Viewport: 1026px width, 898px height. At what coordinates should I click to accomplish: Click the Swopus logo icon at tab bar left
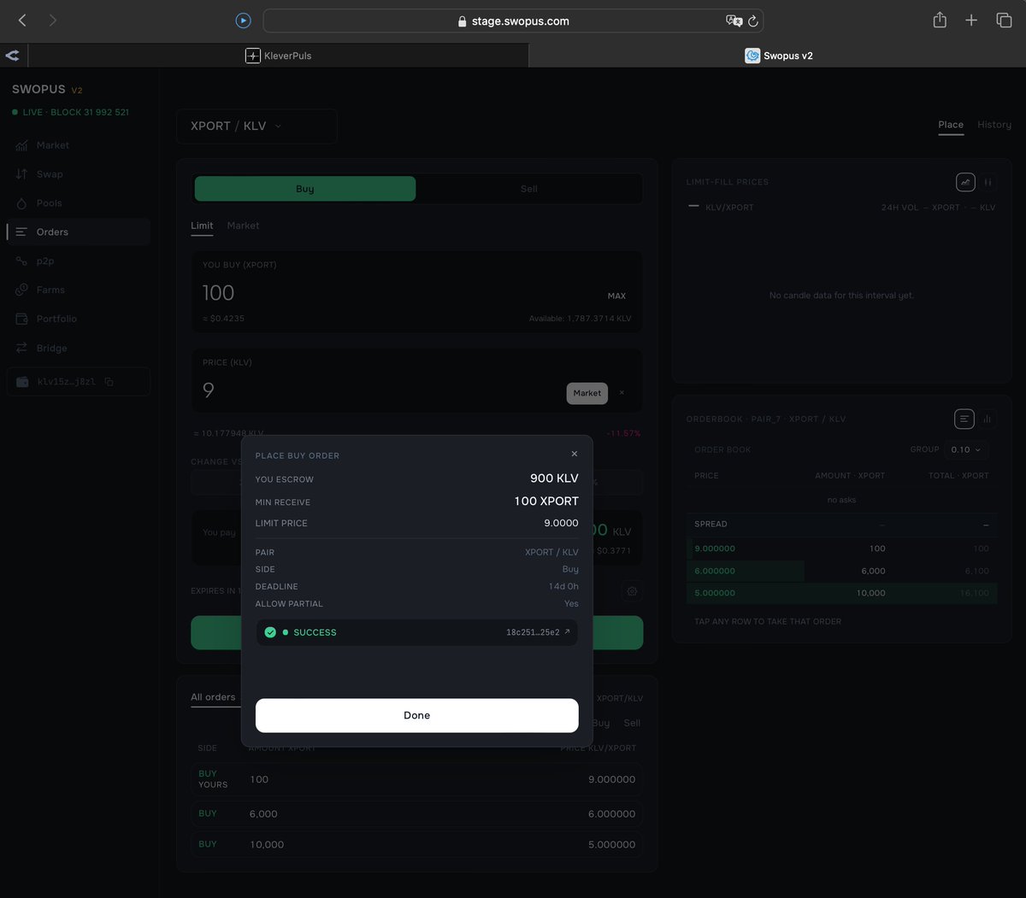(x=13, y=56)
